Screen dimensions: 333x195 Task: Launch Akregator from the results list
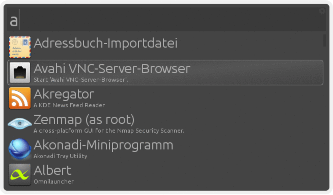64,95
